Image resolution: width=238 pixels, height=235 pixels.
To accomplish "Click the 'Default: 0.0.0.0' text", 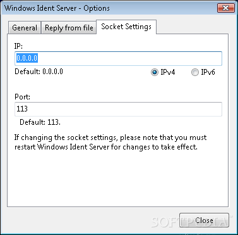I will pos(39,72).
